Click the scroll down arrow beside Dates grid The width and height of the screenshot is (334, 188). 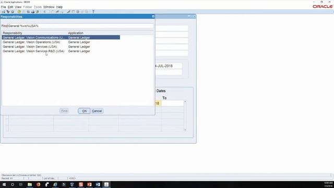pyautogui.click(x=185, y=130)
